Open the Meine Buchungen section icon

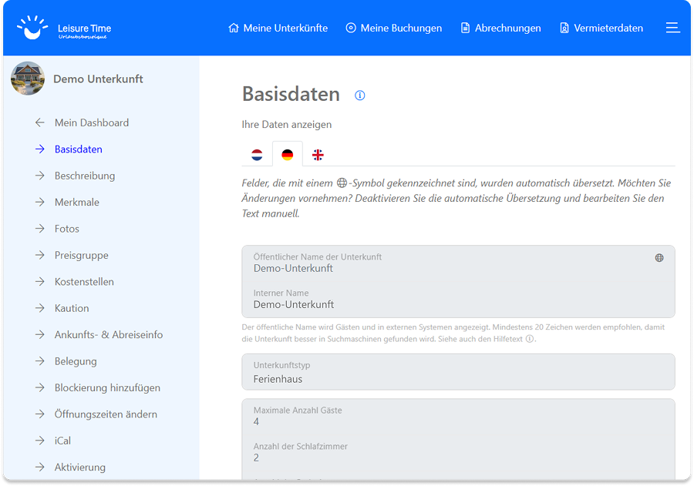352,28
